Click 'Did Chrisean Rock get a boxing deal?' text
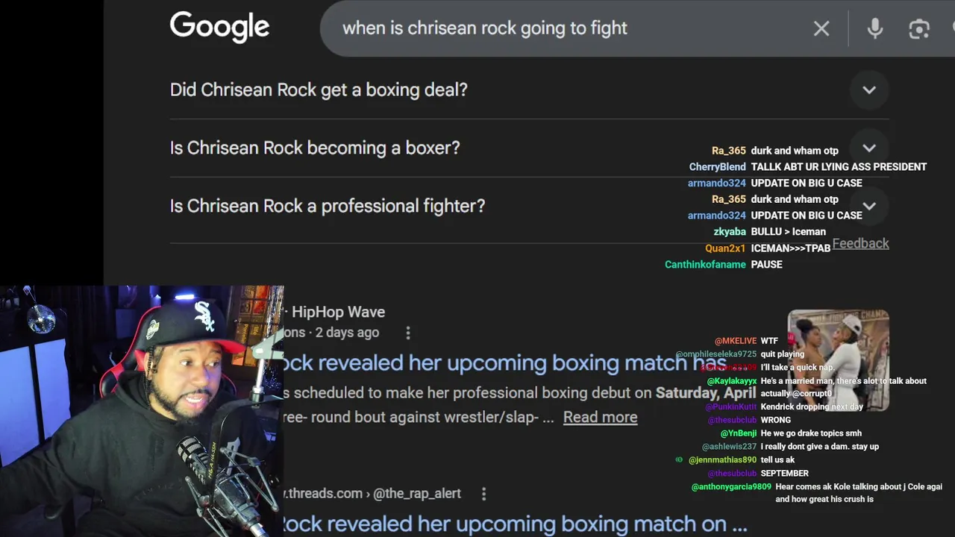 click(x=319, y=89)
